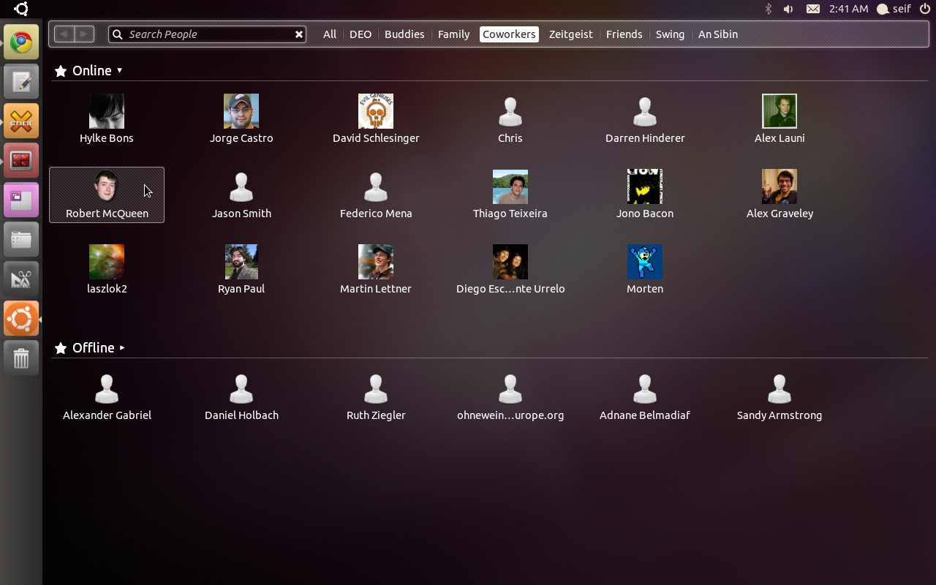Show All contacts filter
Image resolution: width=936 pixels, height=585 pixels.
[330, 34]
